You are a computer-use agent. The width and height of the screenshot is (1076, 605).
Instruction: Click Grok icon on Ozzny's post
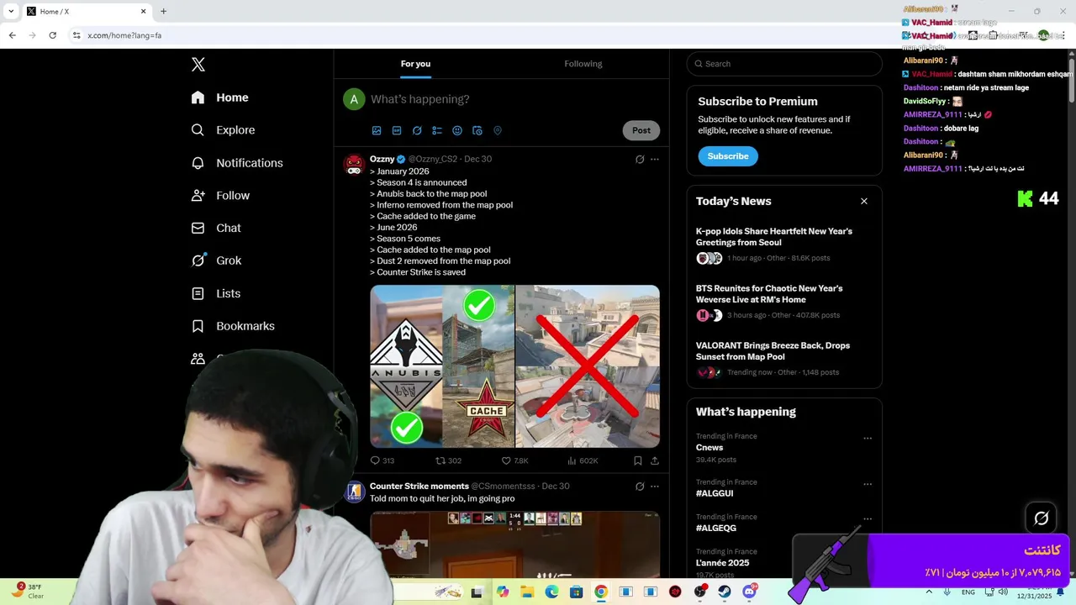point(640,159)
